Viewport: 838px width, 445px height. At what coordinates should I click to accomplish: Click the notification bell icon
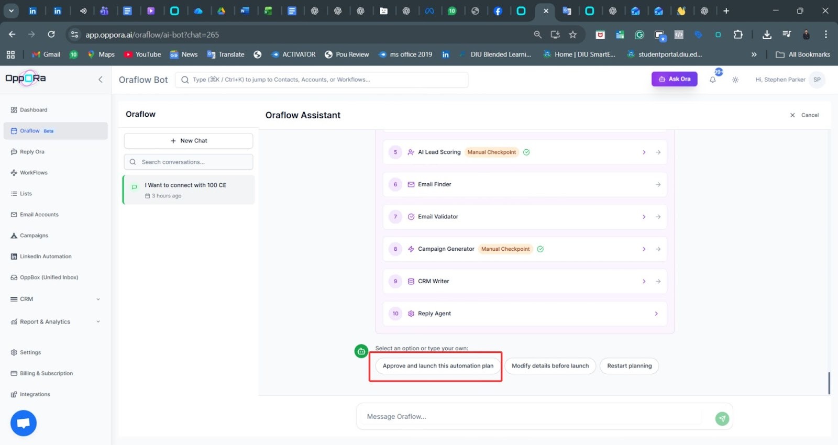click(712, 80)
